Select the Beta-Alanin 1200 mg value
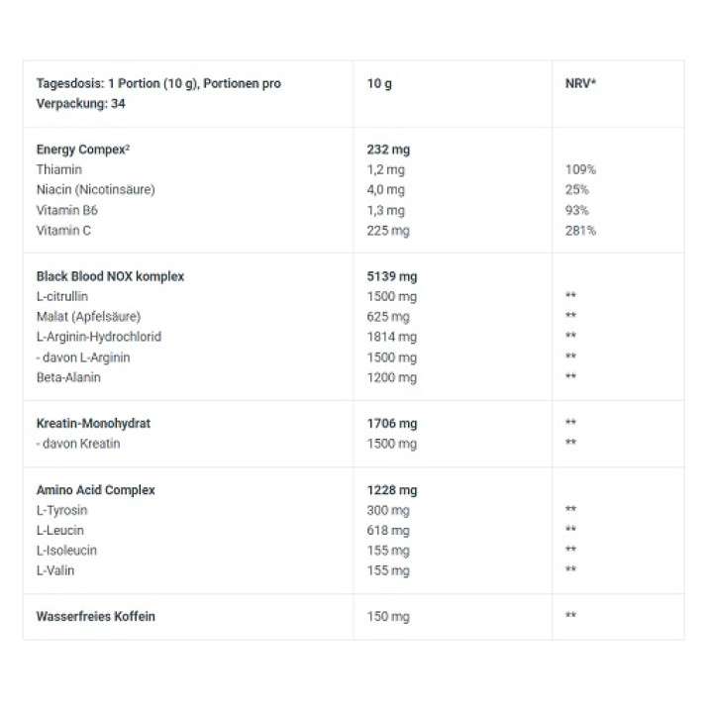 pos(391,377)
